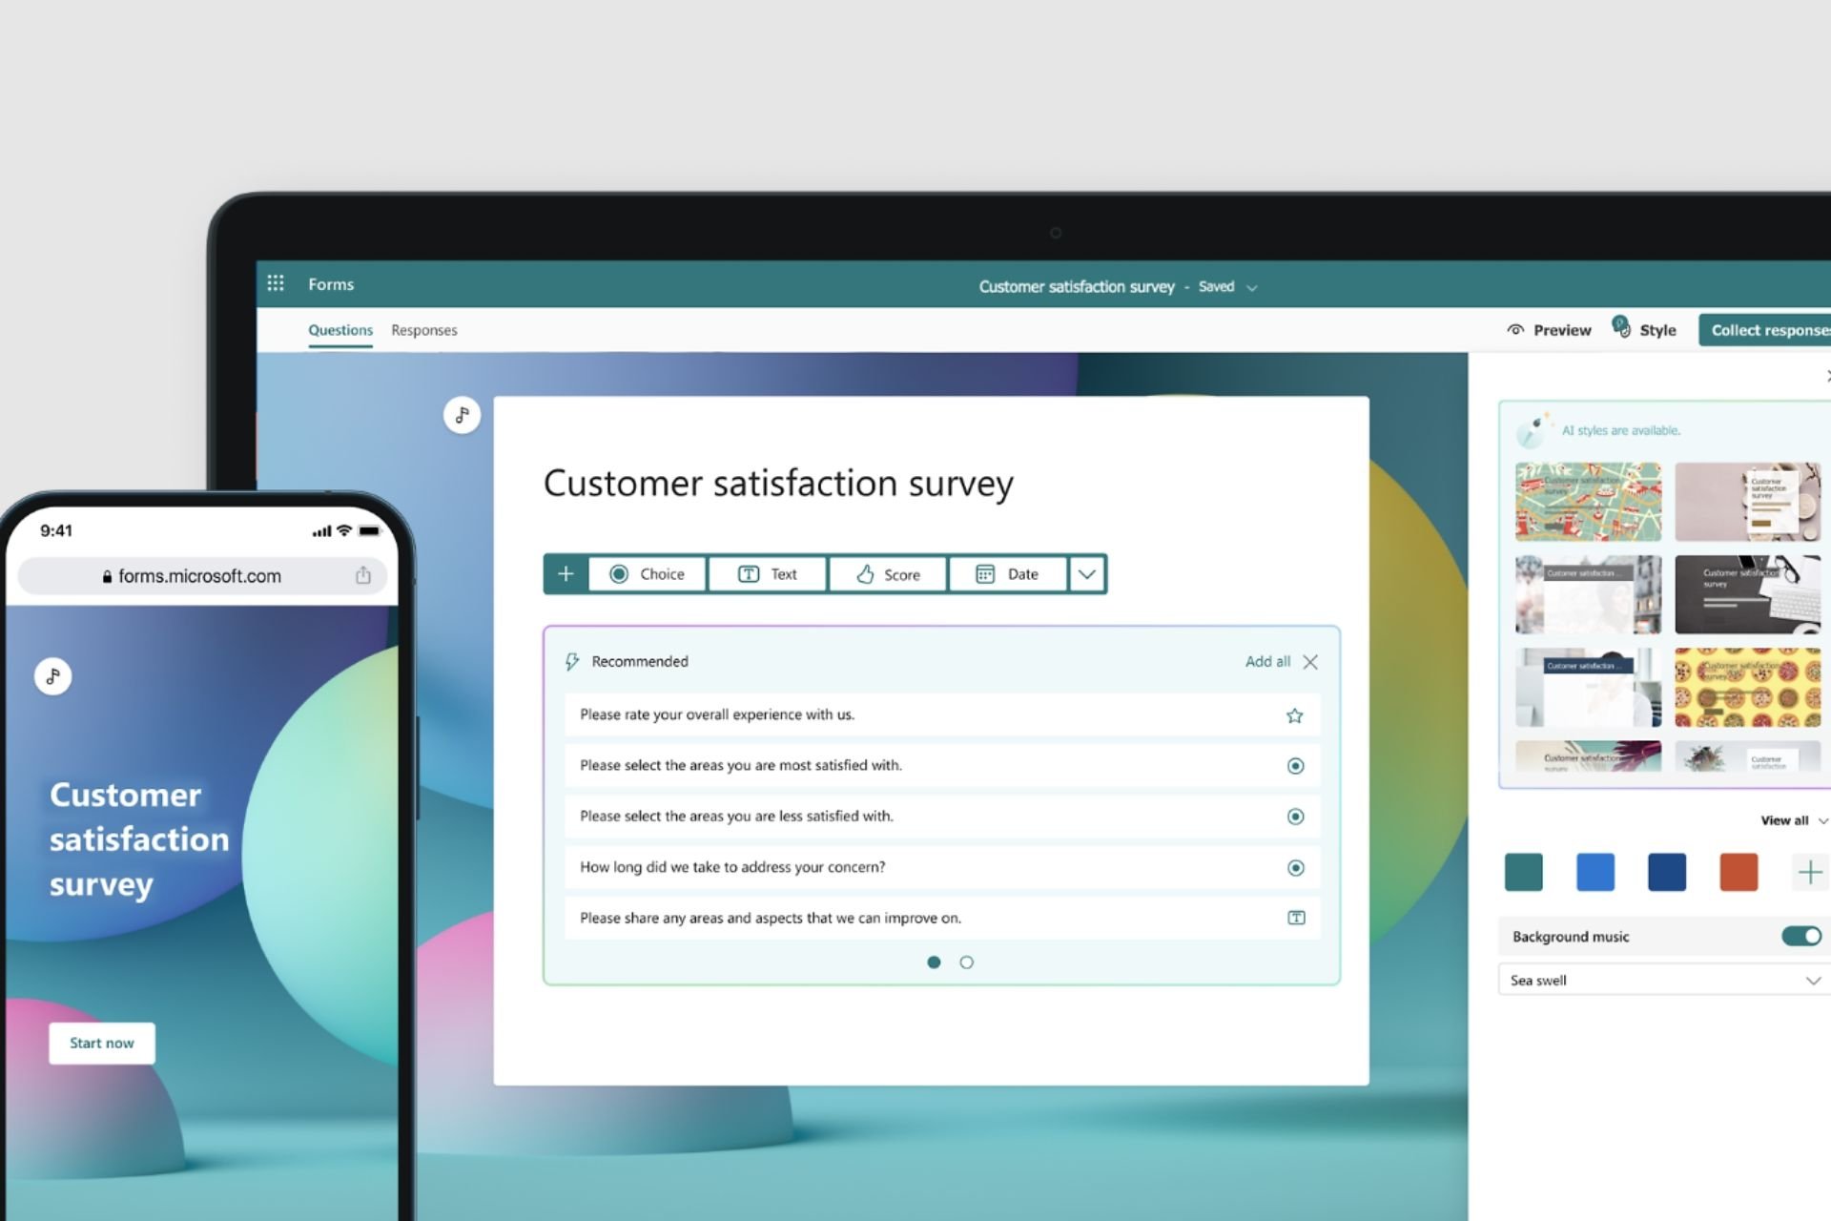Screen dimensions: 1831x1221
Task: Choose the grey street photo style thumbnail
Action: coord(1588,594)
